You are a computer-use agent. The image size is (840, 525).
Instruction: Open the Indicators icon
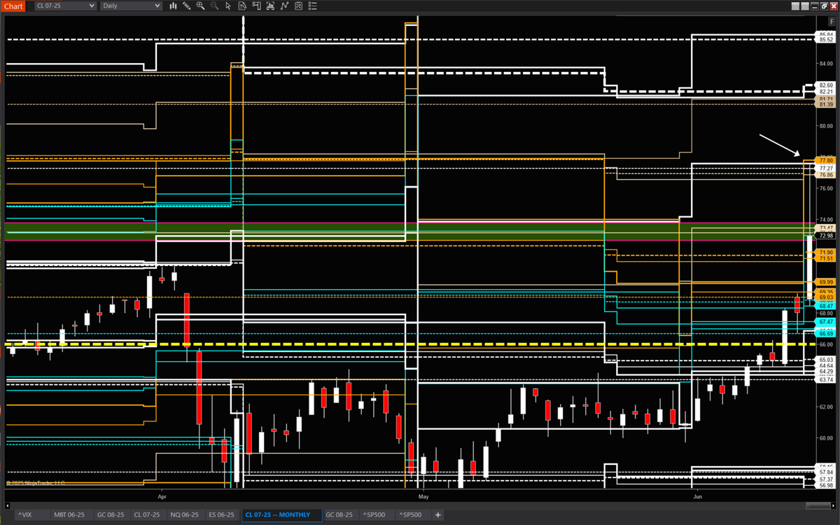(x=284, y=6)
